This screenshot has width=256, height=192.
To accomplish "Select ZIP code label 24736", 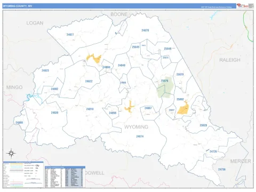I will click(222, 170).
